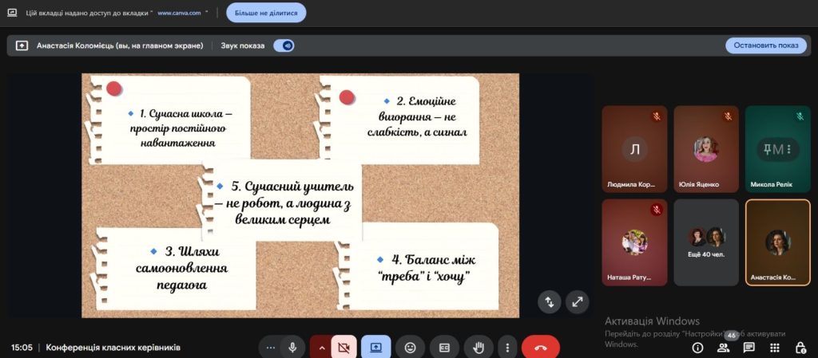
Task: Click Остановить показ button
Action: (x=765, y=45)
